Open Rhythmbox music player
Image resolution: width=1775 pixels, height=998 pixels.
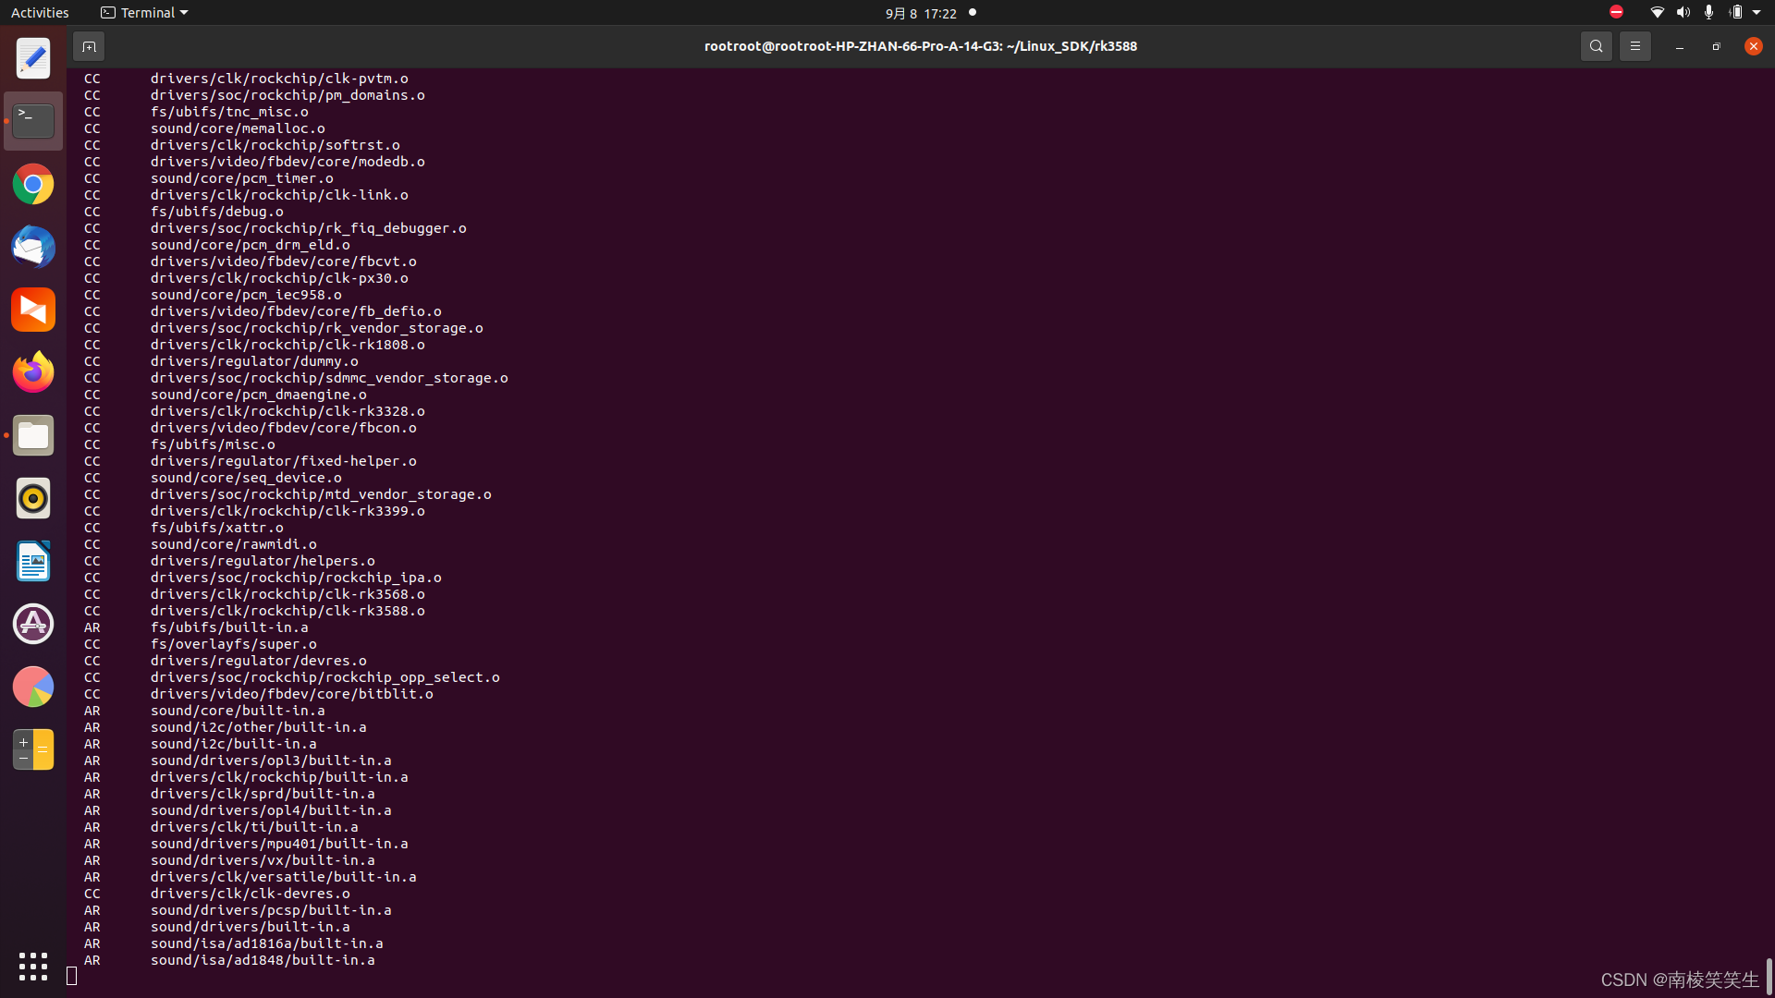point(33,499)
